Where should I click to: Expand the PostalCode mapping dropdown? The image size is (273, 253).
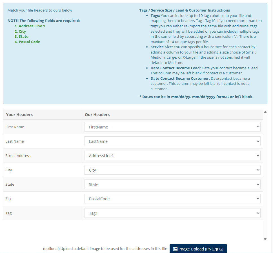click(172, 199)
